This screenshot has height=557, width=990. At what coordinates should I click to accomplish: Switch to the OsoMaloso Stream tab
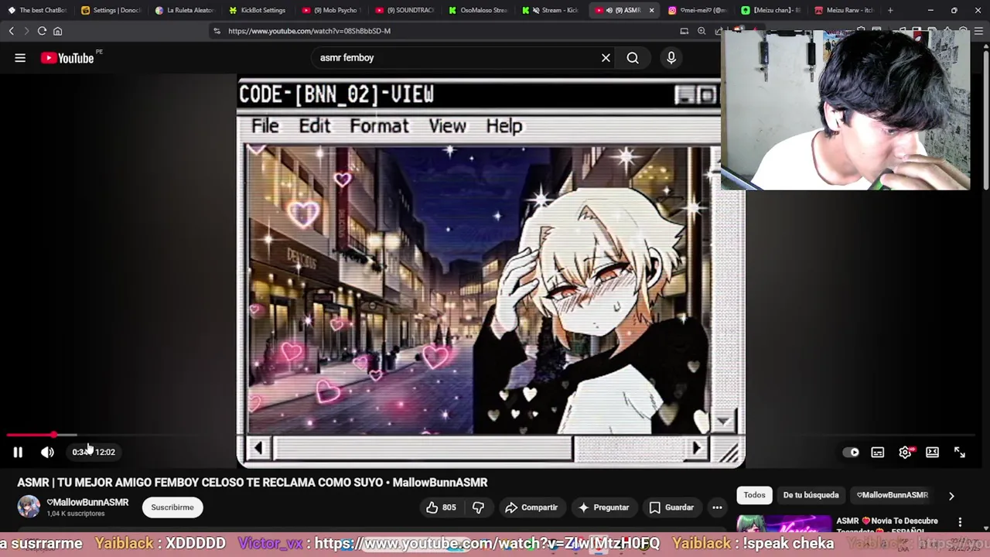[x=478, y=10]
